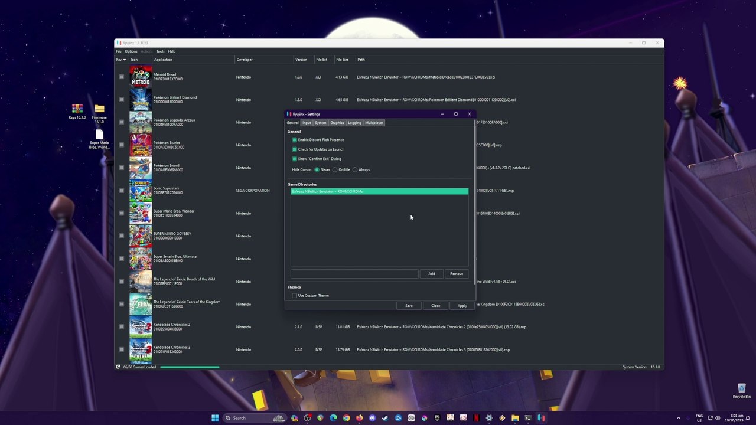This screenshot has width=756, height=425.
Task: Disable Enable Discord Rich Presence checkbox
Action: pos(294,140)
